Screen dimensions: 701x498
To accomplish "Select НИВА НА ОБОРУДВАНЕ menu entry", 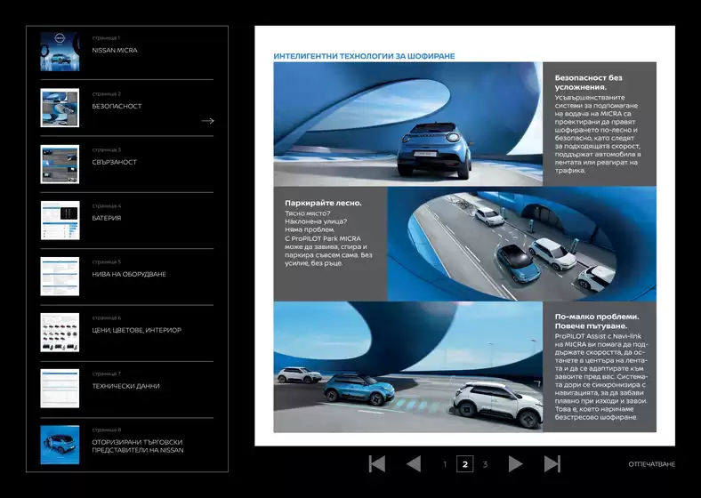I will coord(129,274).
